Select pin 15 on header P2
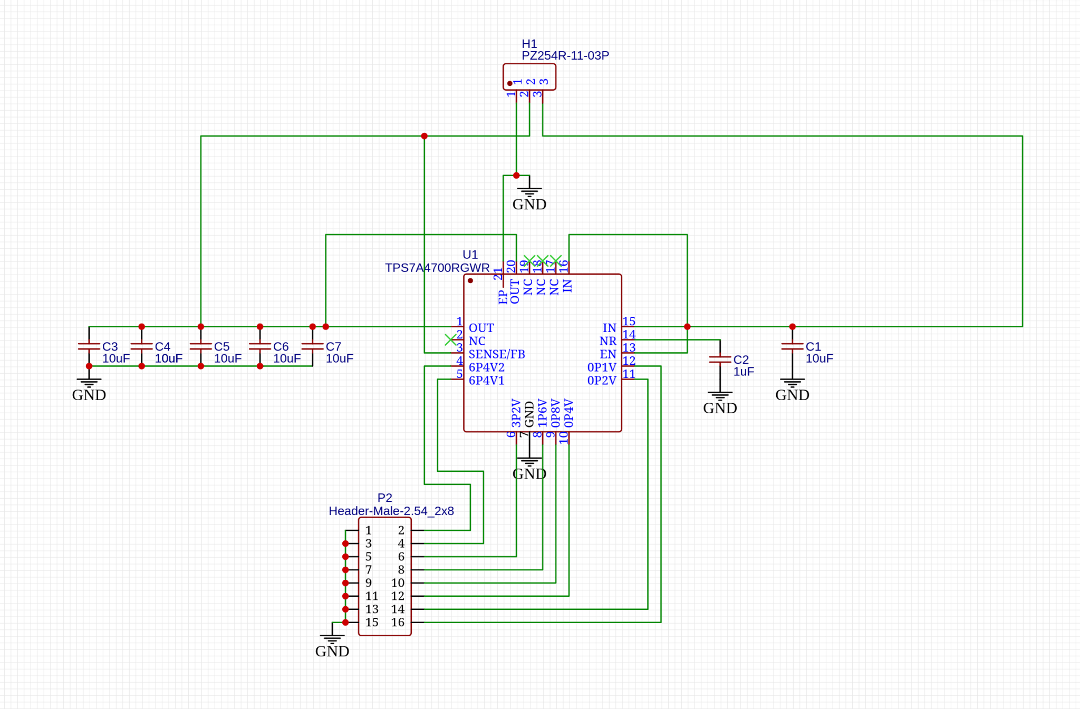Image resolution: width=1080 pixels, height=709 pixels. tap(372, 623)
